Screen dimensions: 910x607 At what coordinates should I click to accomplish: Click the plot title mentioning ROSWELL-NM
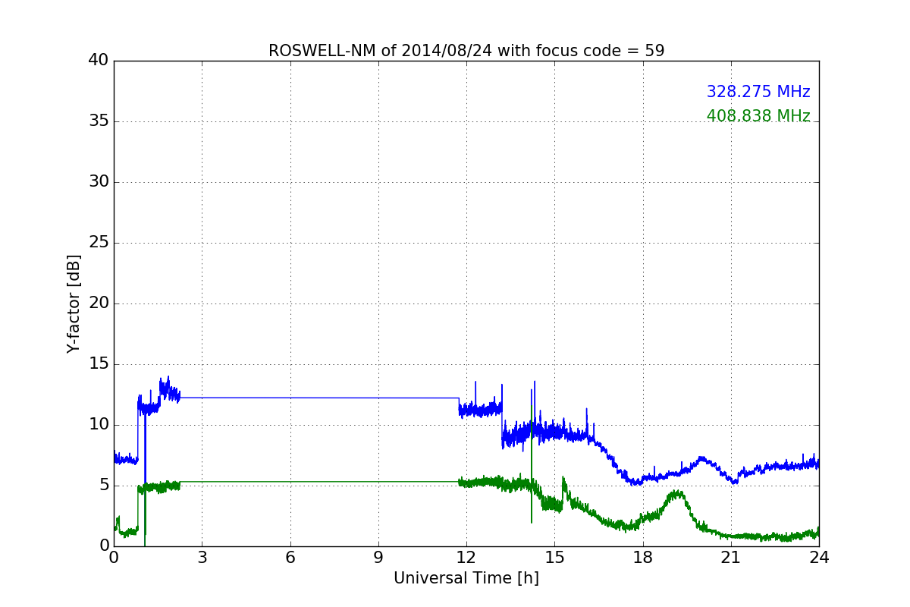466,51
